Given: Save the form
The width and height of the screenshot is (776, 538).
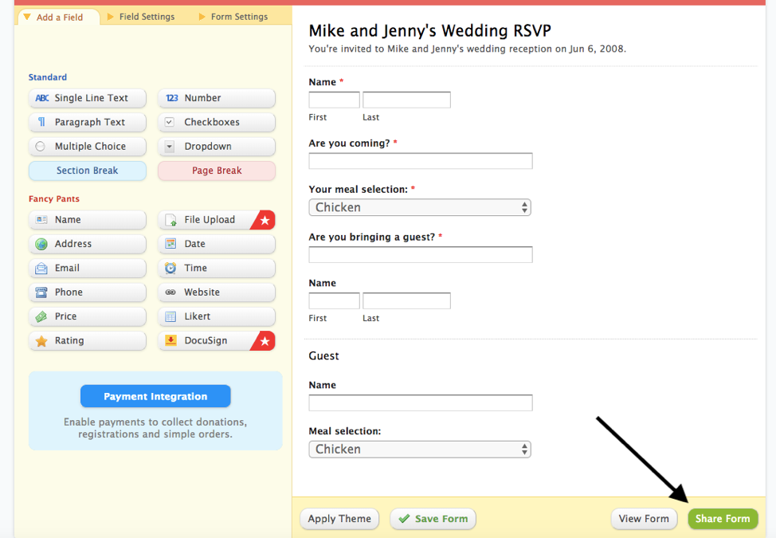Looking at the screenshot, I should point(433,519).
